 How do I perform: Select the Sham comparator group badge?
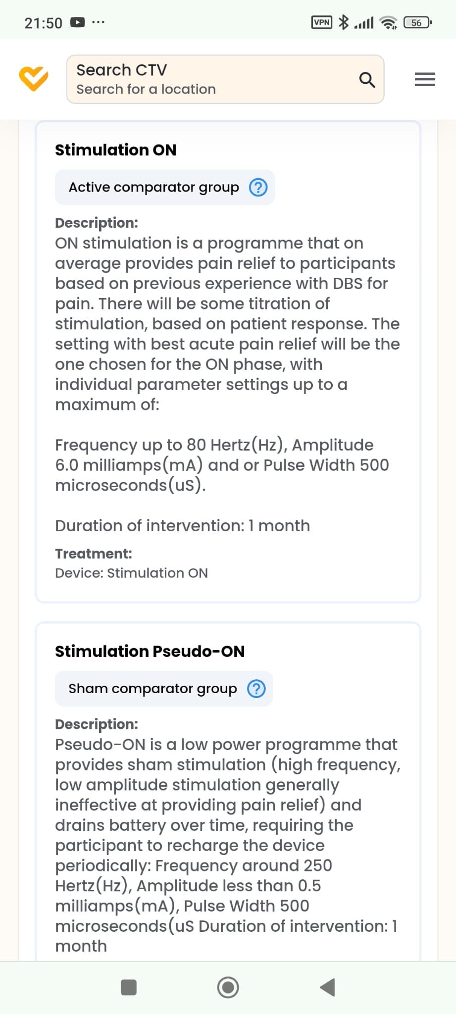[x=152, y=689]
